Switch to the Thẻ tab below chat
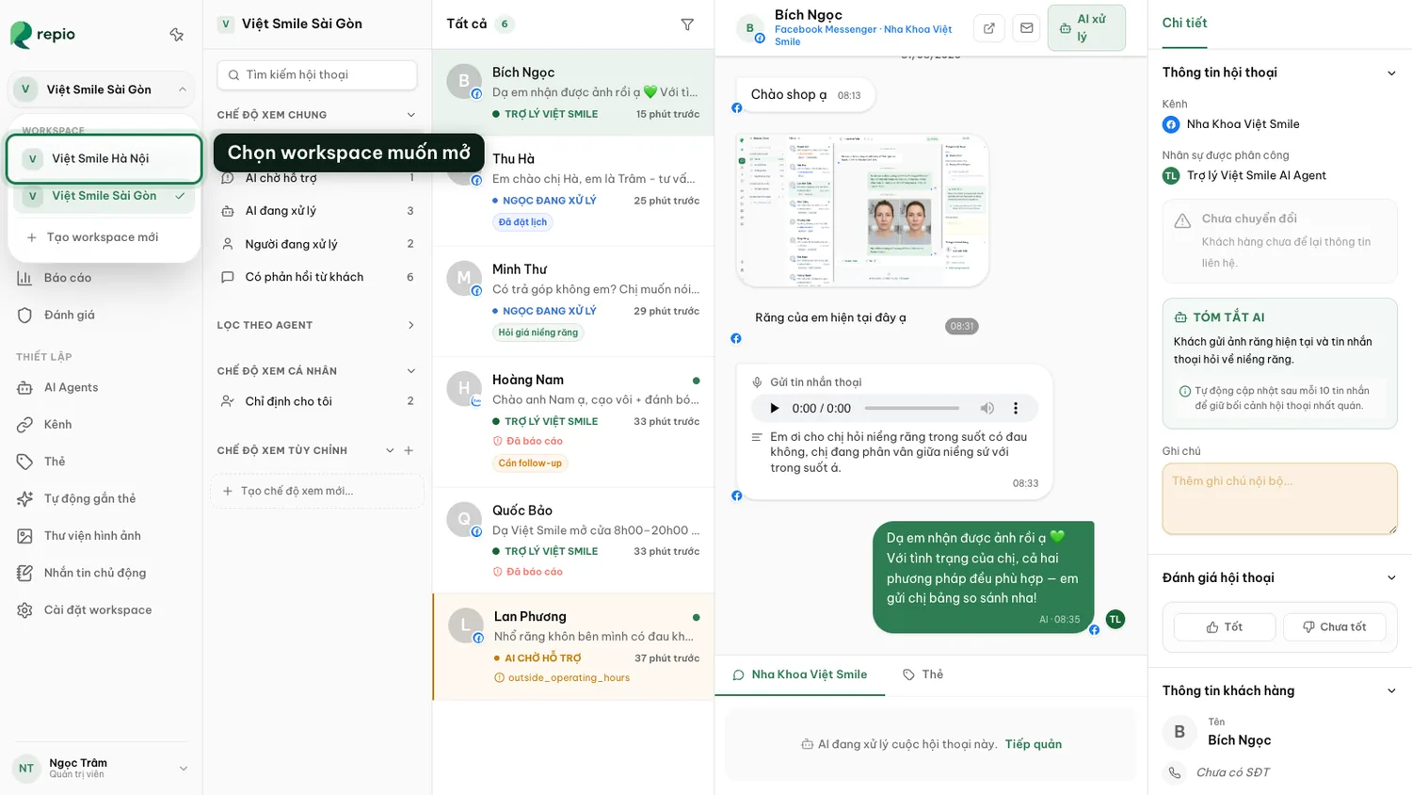 click(x=923, y=674)
